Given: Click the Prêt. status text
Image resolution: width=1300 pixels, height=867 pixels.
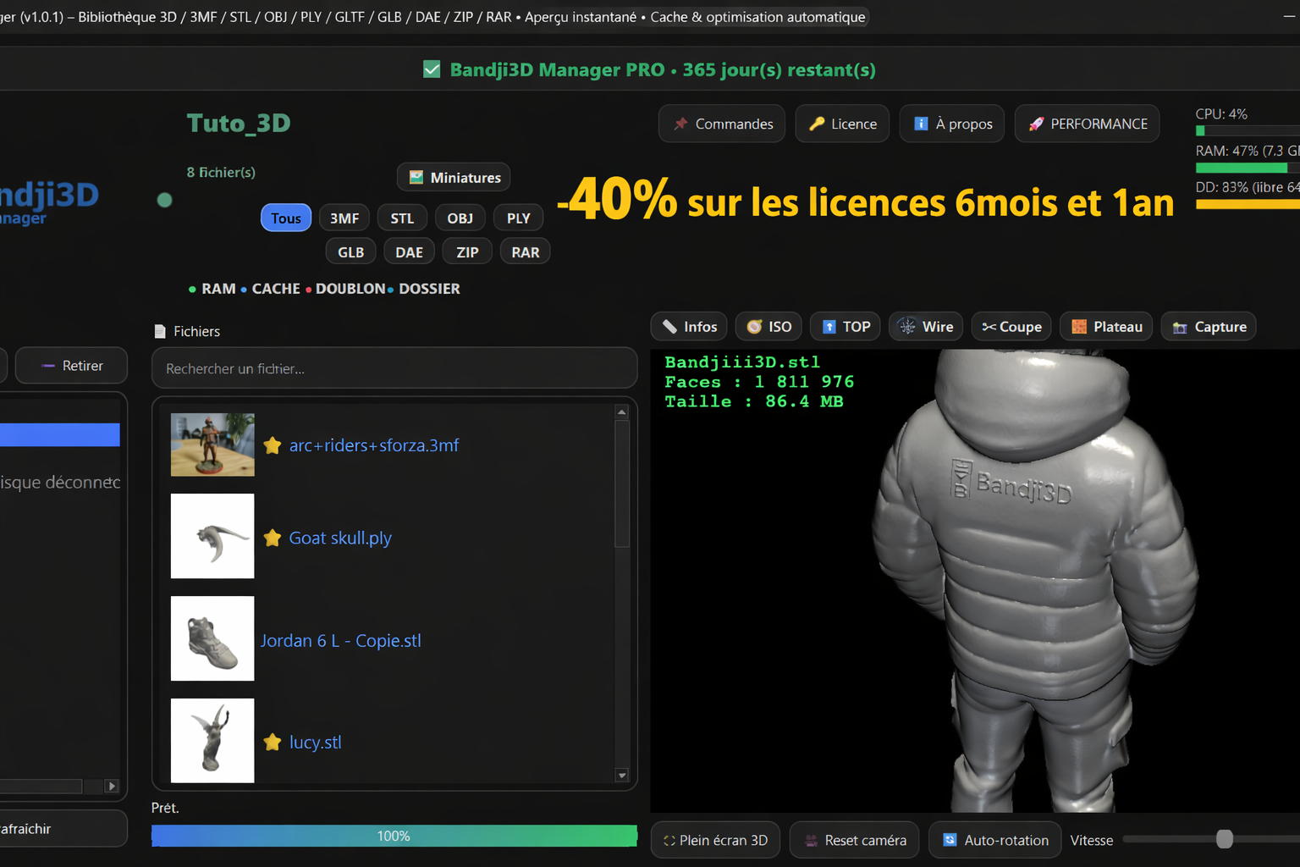Looking at the screenshot, I should pyautogui.click(x=165, y=808).
